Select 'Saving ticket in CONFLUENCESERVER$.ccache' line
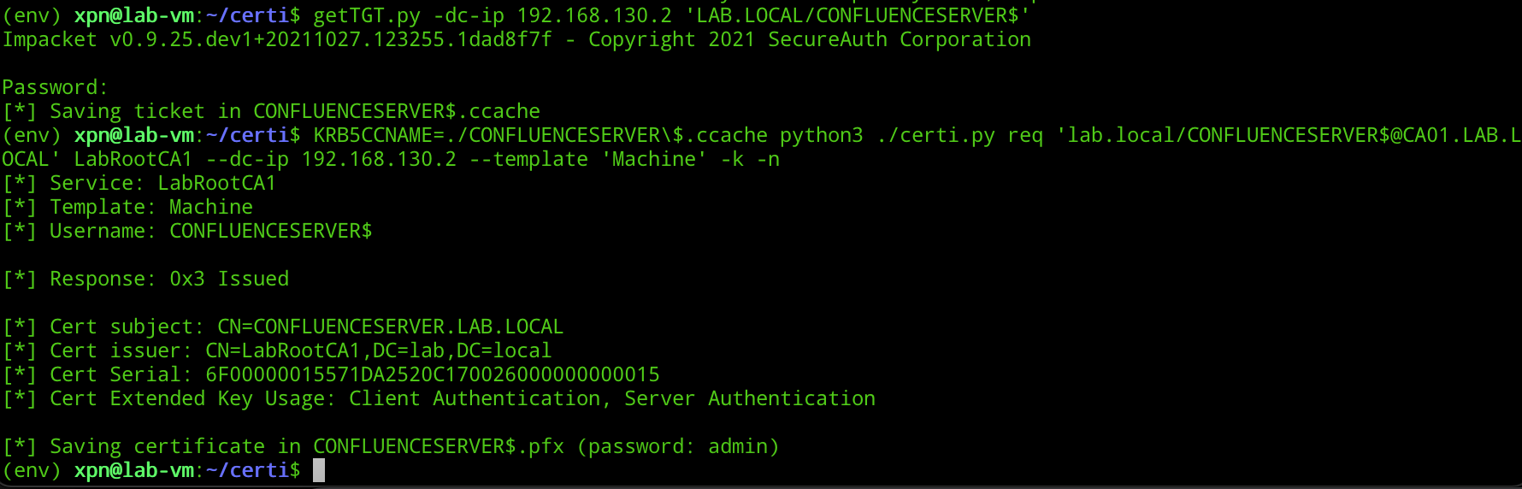Screen dimensions: 1522x489 pos(271,111)
